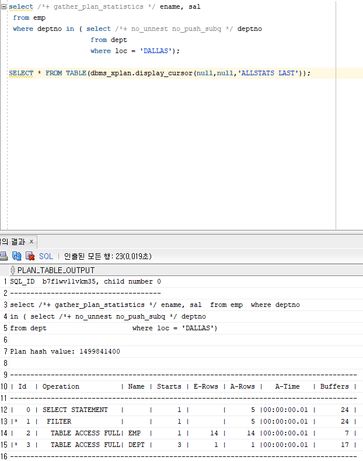Click the PLAN_TABLE_OUTPUT column header
This screenshot has height=461, width=363.
(x=56, y=270)
